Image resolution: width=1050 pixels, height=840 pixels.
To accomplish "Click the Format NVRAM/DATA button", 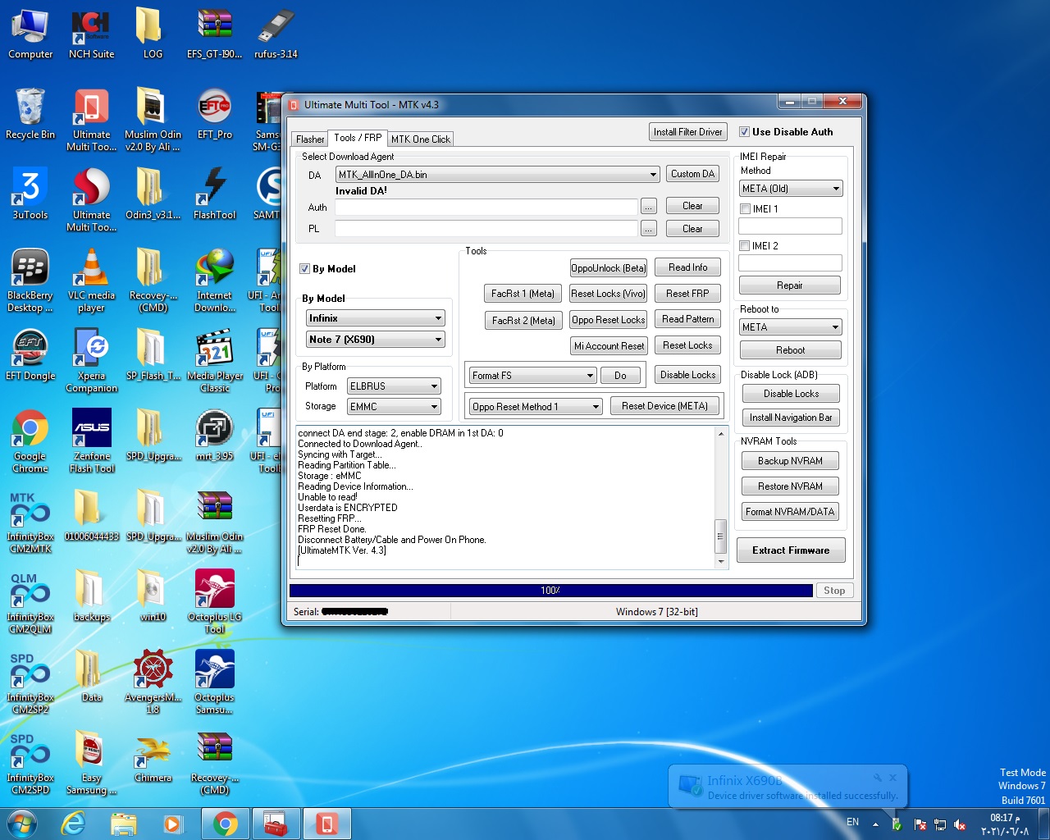I will pyautogui.click(x=790, y=512).
